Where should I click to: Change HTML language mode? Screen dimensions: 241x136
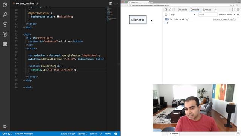(108, 134)
